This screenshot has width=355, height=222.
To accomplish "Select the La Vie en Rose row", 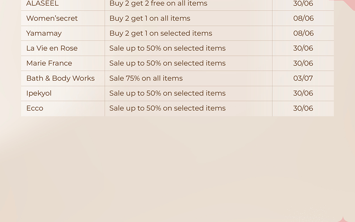I will click(x=177, y=48).
